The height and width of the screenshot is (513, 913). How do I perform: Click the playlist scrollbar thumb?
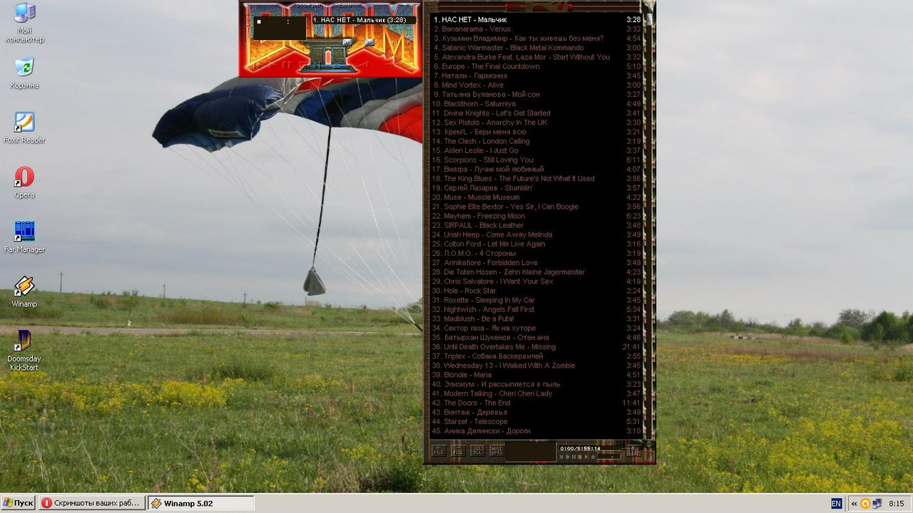coord(649,19)
